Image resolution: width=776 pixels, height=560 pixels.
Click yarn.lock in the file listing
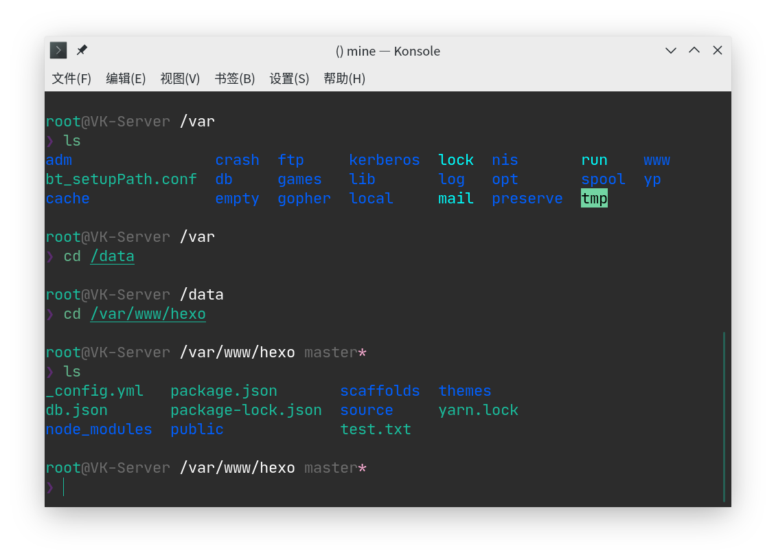[478, 410]
